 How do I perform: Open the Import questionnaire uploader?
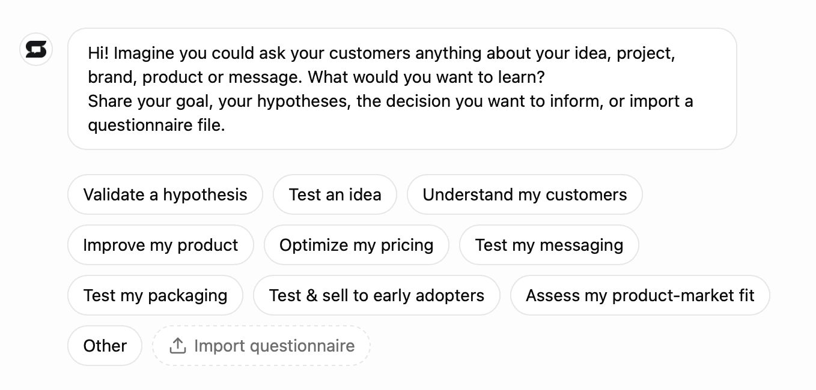(x=261, y=346)
